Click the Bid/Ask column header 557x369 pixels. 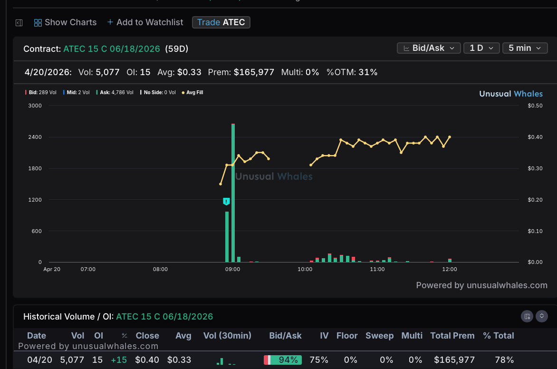coord(285,336)
